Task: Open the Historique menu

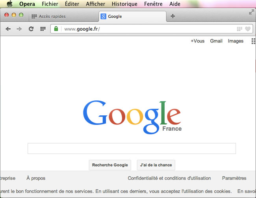Action: (x=124, y=4)
